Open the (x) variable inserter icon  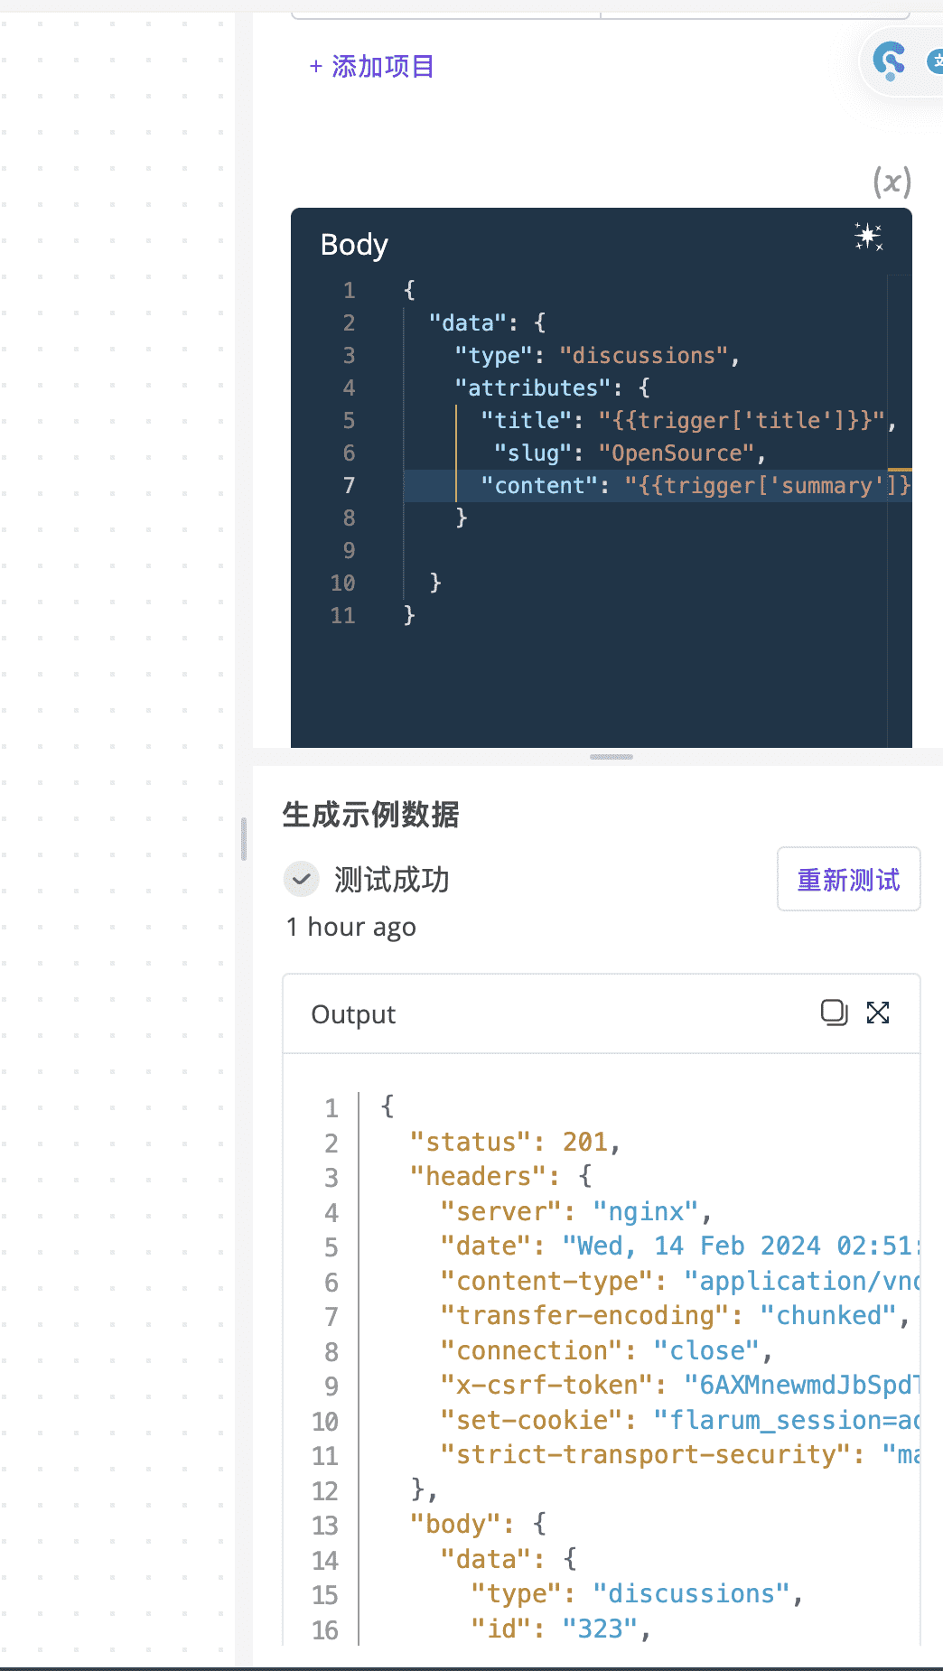[x=892, y=182]
